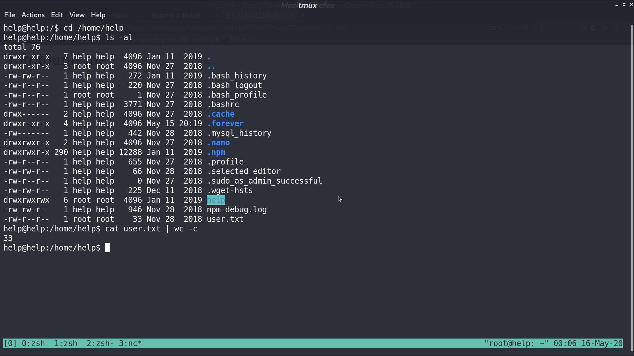Switch to tmux window 2:zsh-
The width and height of the screenshot is (634, 356).
tap(100, 343)
